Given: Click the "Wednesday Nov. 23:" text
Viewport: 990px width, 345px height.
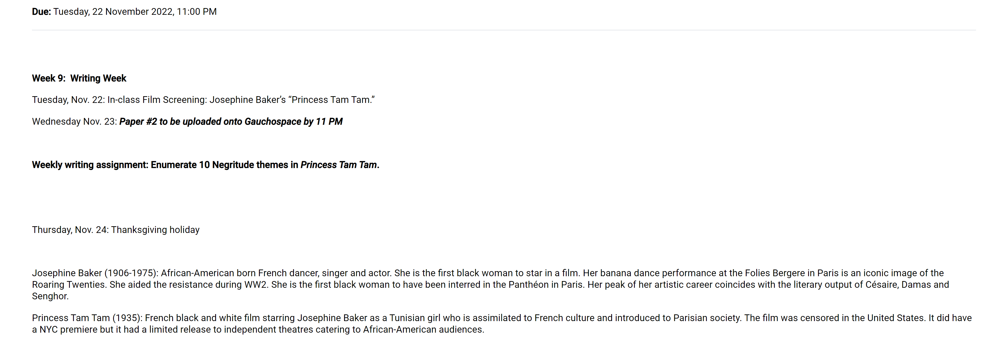Looking at the screenshot, I should tap(75, 122).
